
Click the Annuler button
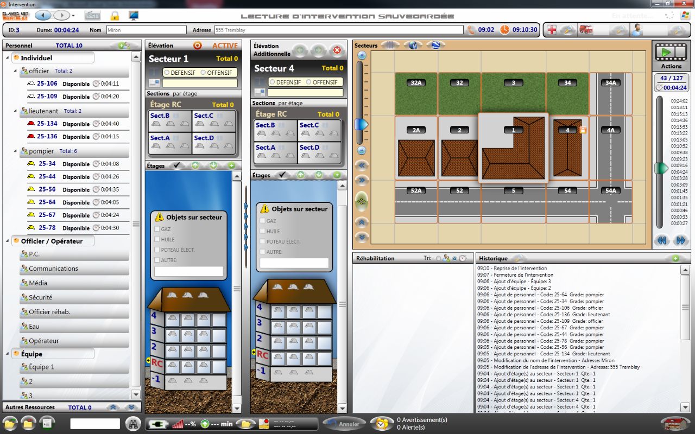(344, 424)
